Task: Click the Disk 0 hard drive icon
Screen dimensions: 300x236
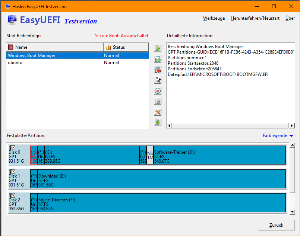Action: (x=12, y=147)
